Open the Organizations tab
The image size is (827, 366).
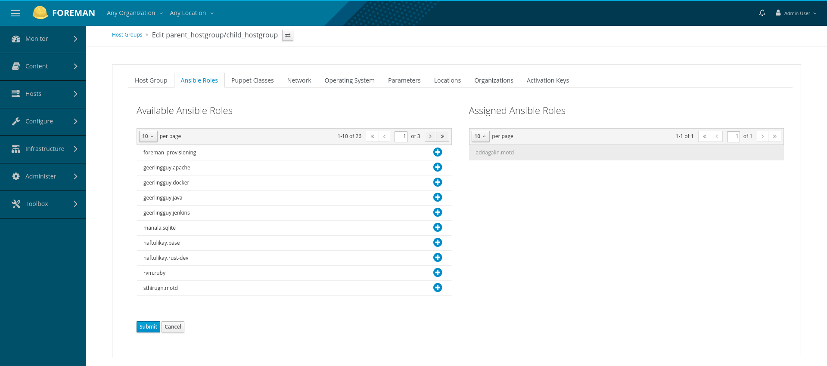pyautogui.click(x=494, y=80)
